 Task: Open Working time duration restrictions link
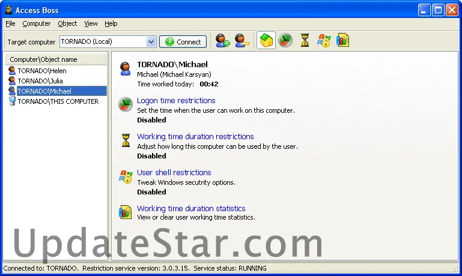pyautogui.click(x=195, y=137)
